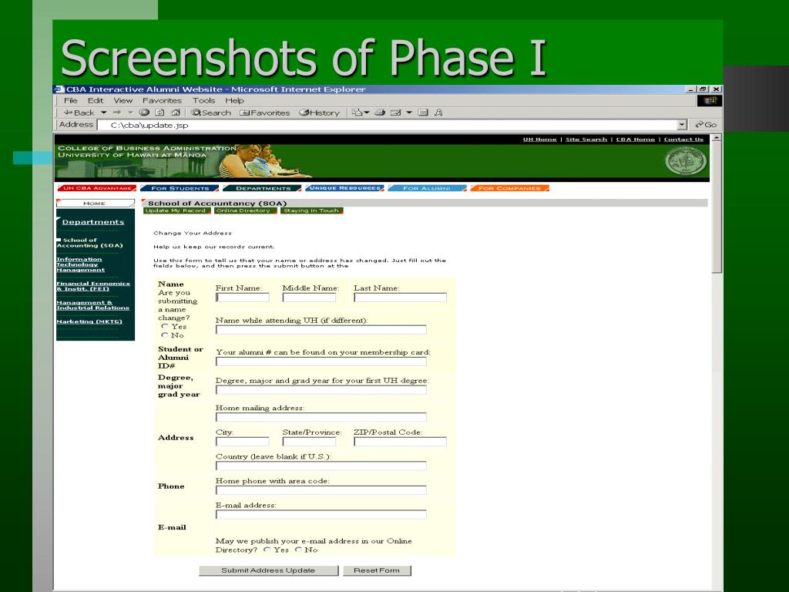Click the Home mailing address field
The height and width of the screenshot is (592, 789).
point(321,417)
